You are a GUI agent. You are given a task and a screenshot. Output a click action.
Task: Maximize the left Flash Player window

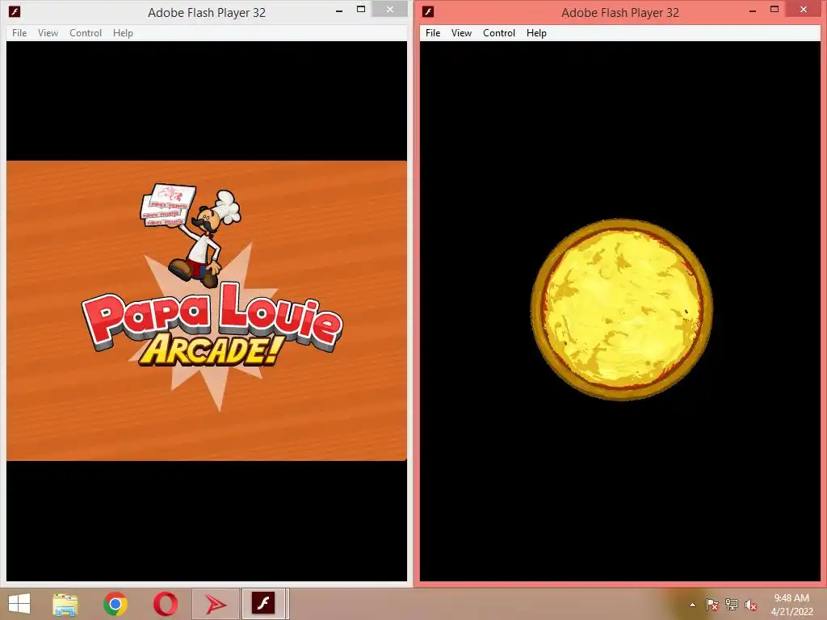click(x=361, y=10)
